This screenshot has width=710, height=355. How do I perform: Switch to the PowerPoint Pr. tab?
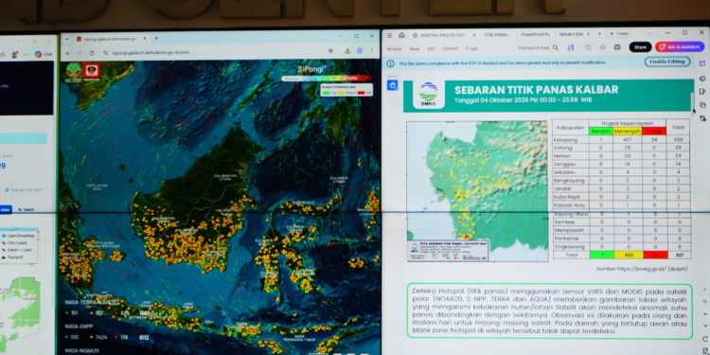tap(535, 34)
